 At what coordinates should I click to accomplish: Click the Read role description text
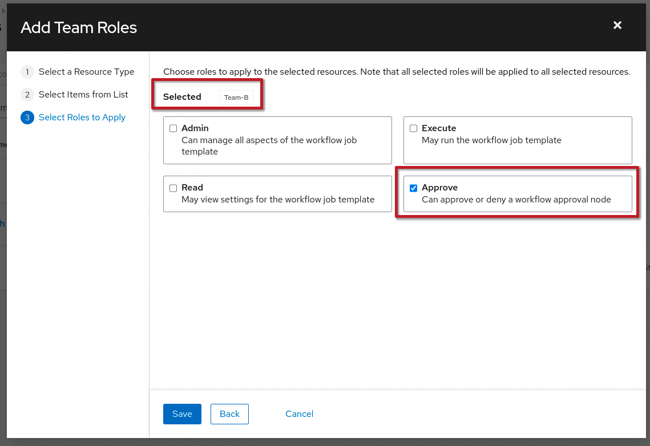tap(278, 200)
